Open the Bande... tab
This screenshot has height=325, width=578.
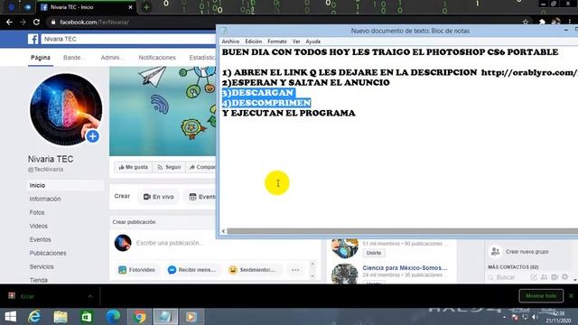click(74, 58)
